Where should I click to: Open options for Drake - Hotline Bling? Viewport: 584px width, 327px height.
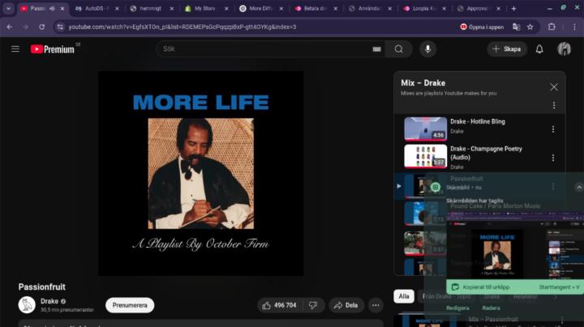click(x=553, y=130)
